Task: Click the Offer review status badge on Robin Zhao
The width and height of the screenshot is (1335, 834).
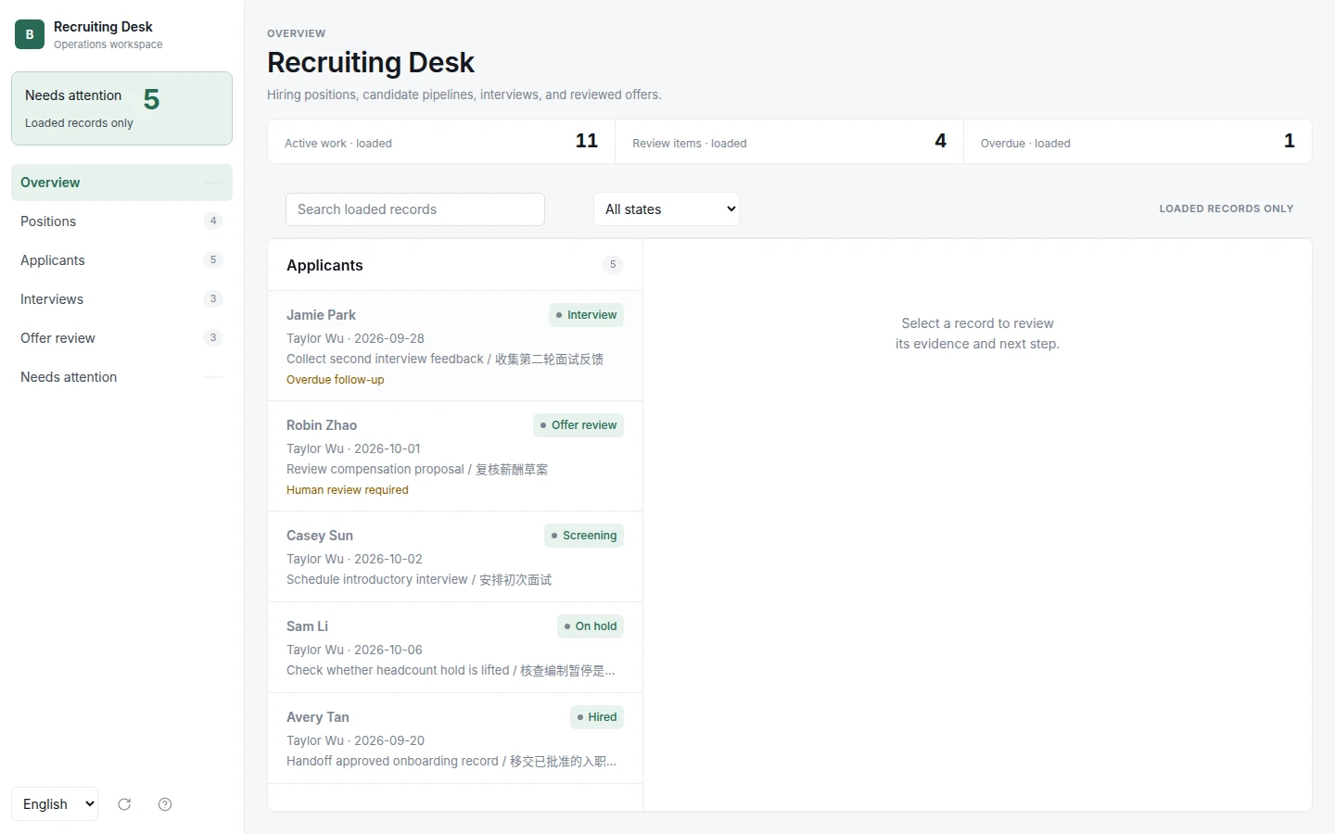Action: (578, 425)
